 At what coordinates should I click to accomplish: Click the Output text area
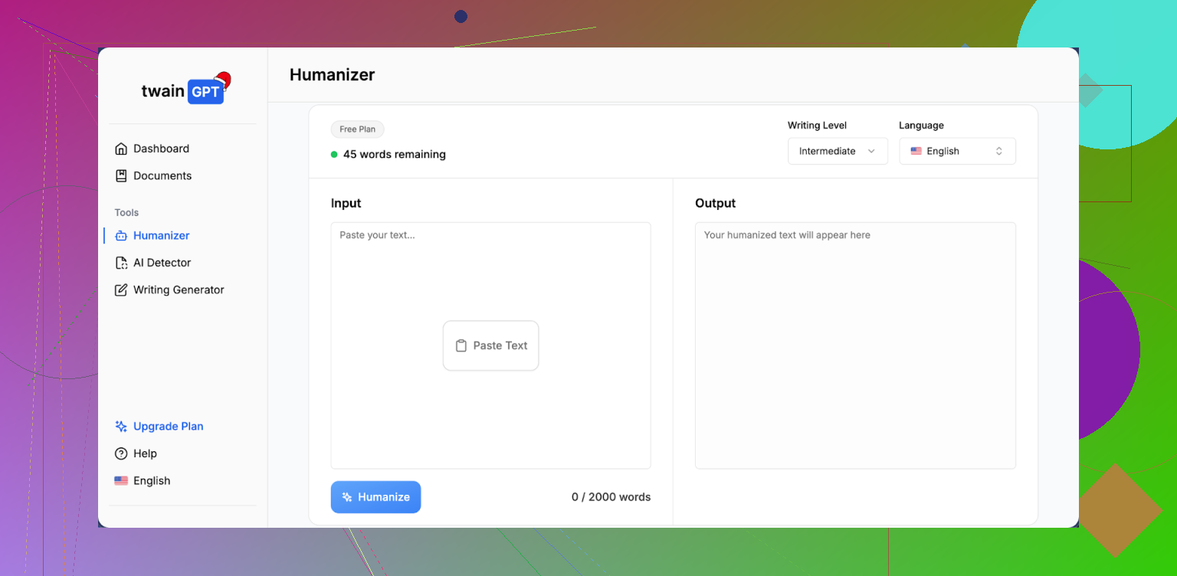(854, 345)
